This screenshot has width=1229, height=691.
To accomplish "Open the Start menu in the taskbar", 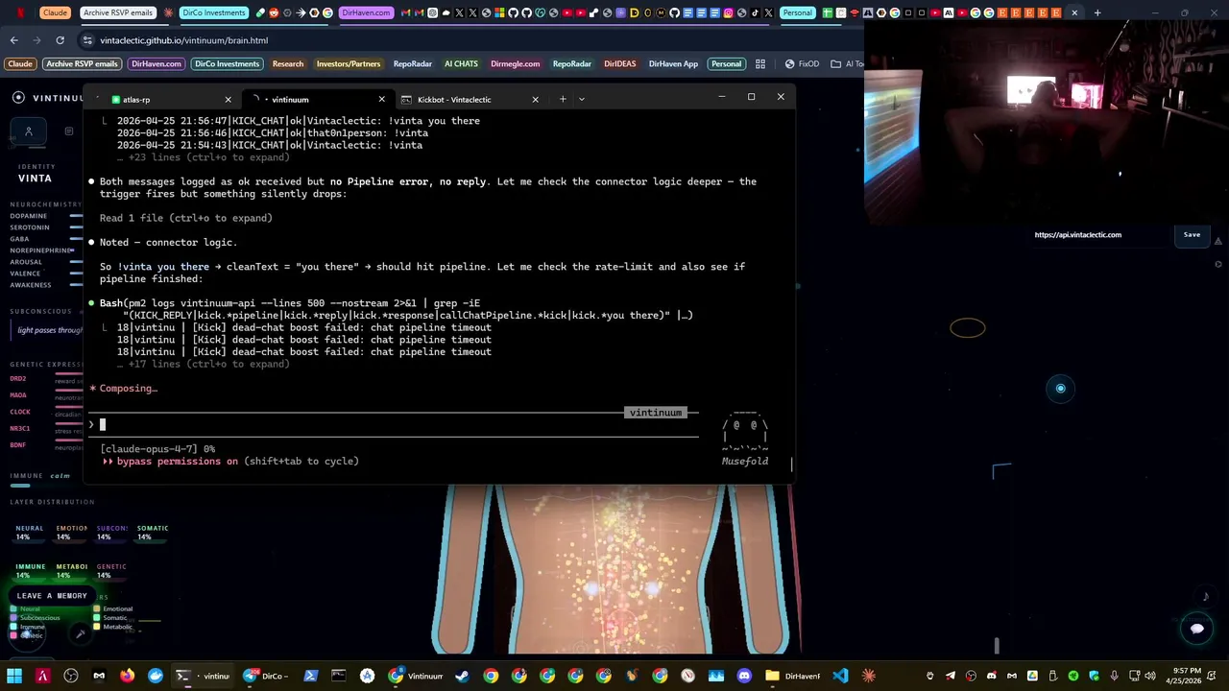I will click(14, 676).
